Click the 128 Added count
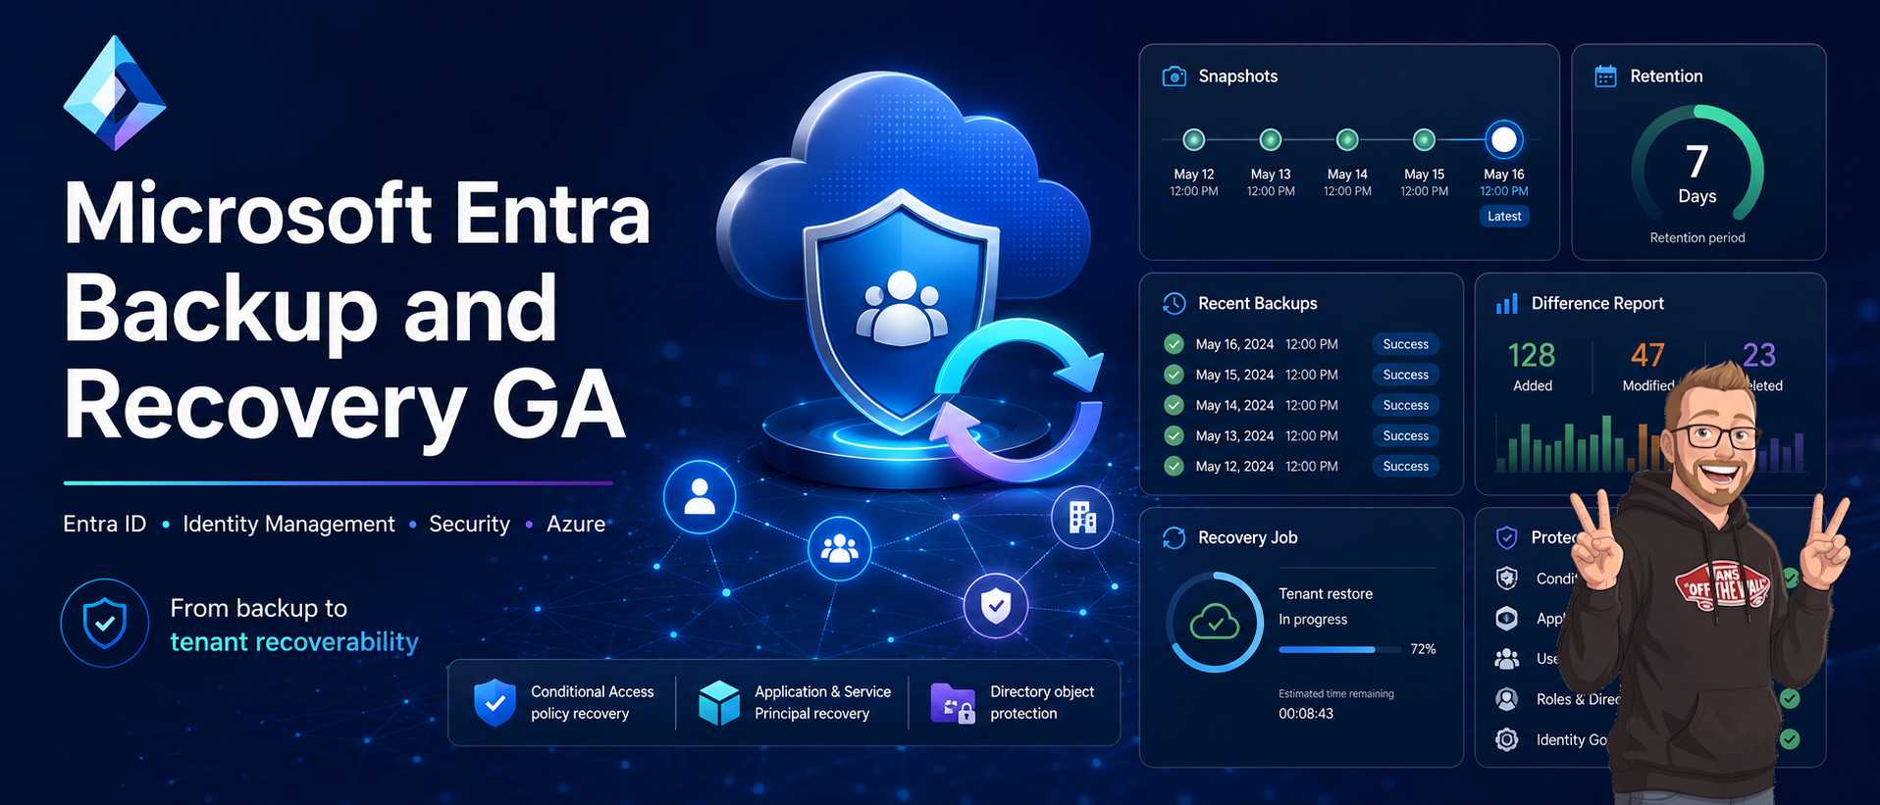Viewport: 1880px width, 805px height. point(1532,355)
